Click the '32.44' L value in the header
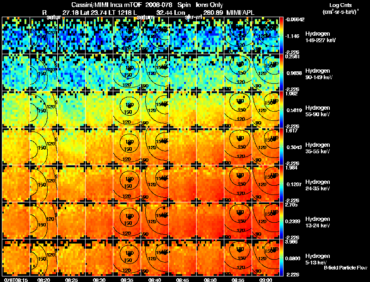The image size is (370, 282). (x=164, y=13)
